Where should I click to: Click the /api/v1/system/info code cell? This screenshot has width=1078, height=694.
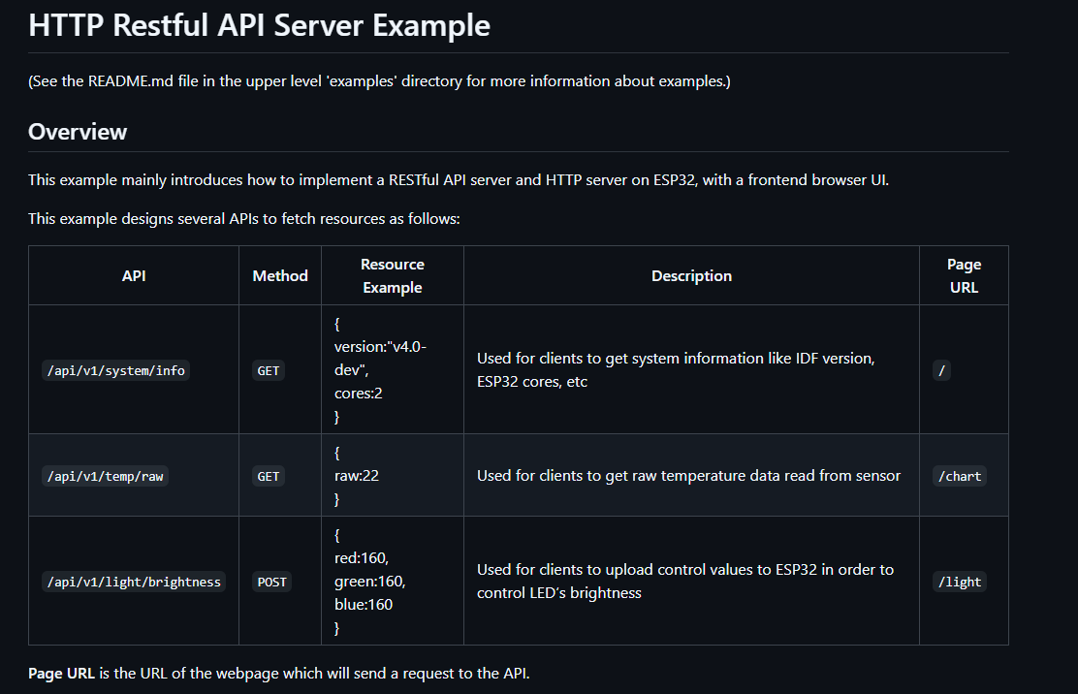tap(115, 370)
